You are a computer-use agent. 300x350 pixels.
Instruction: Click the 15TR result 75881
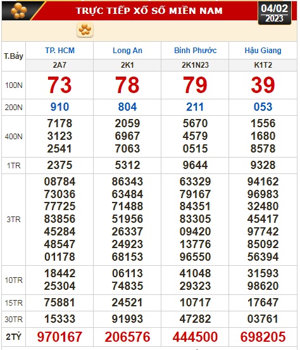tap(59, 303)
